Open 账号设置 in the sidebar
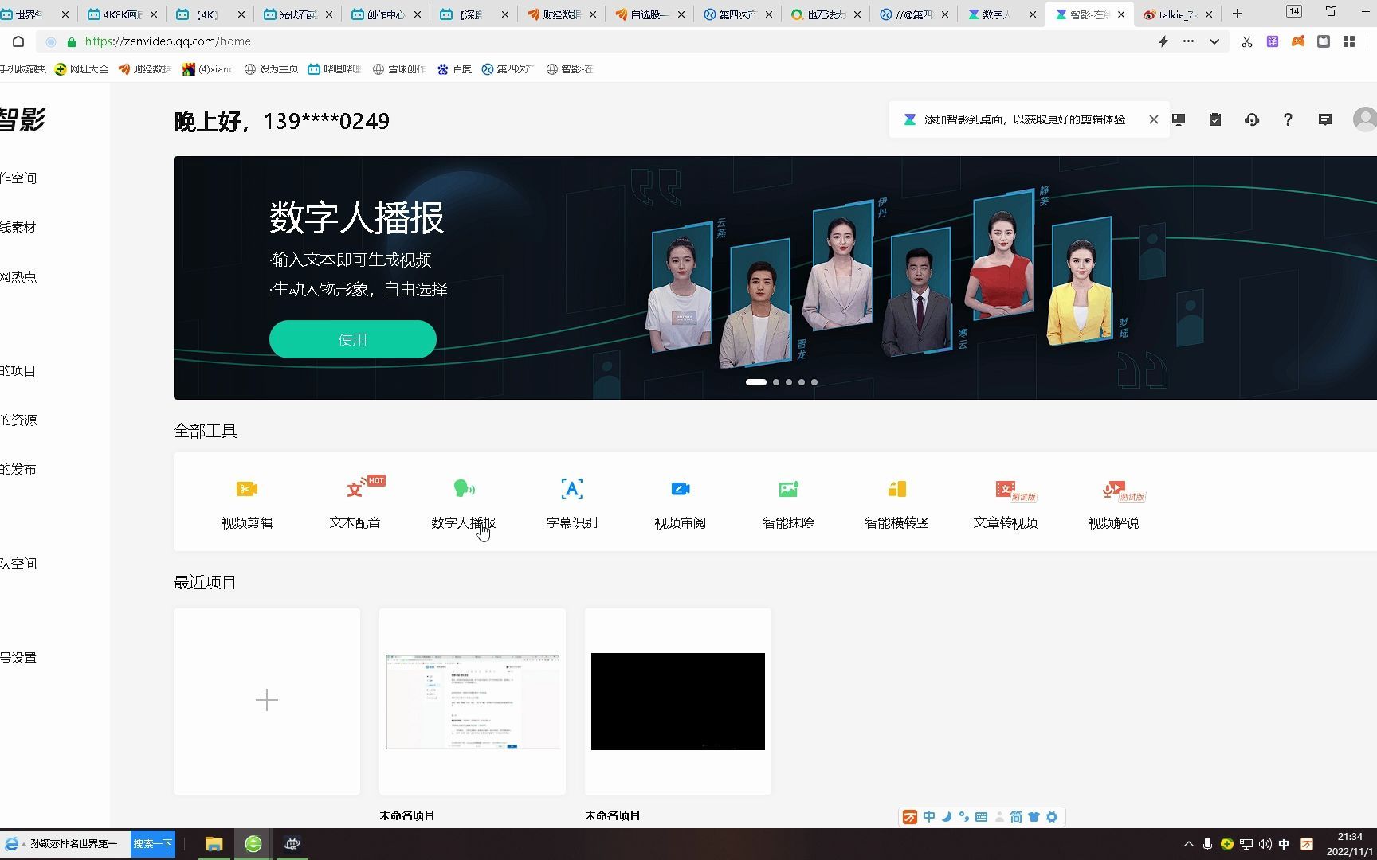 [x=18, y=657]
